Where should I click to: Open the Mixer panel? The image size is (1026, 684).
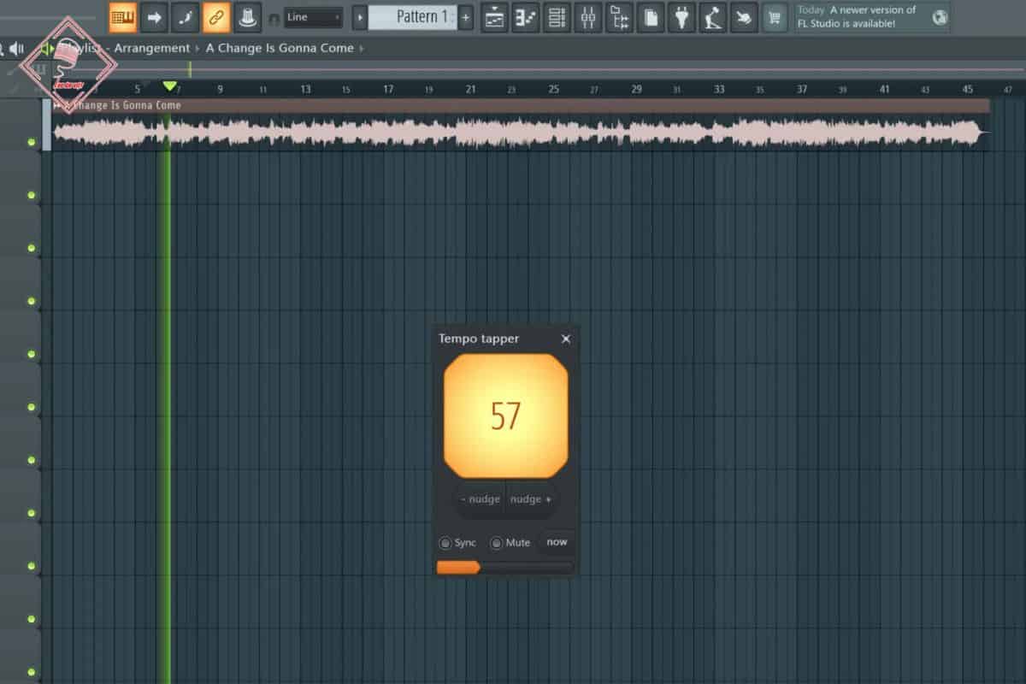tap(588, 19)
